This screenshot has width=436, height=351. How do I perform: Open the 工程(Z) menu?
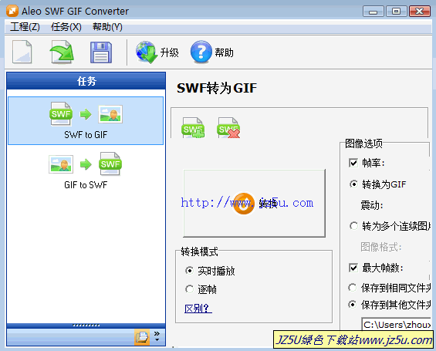pyautogui.click(x=25, y=27)
